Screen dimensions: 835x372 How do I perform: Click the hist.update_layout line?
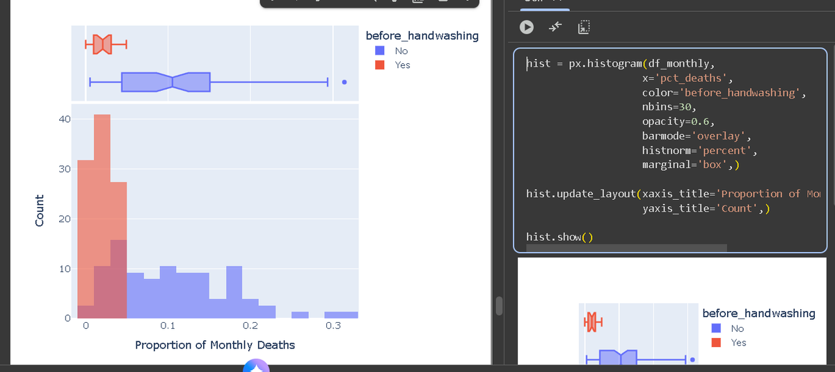[x=675, y=194]
